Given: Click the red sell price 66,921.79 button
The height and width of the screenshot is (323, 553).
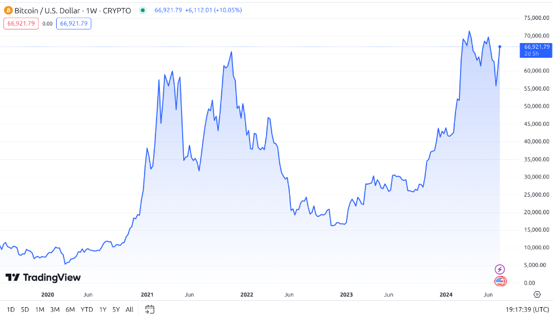Looking at the screenshot, I should click(21, 23).
